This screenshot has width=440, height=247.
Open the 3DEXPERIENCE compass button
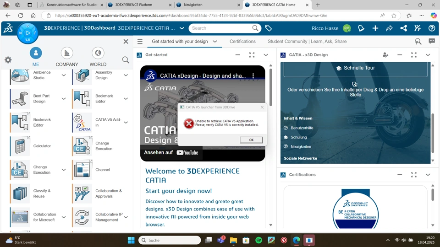(27, 33)
